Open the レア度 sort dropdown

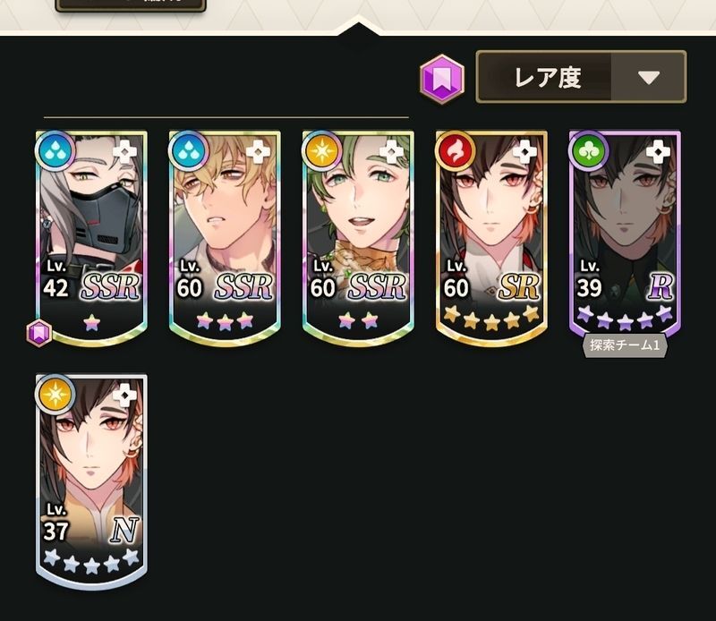(x=581, y=77)
